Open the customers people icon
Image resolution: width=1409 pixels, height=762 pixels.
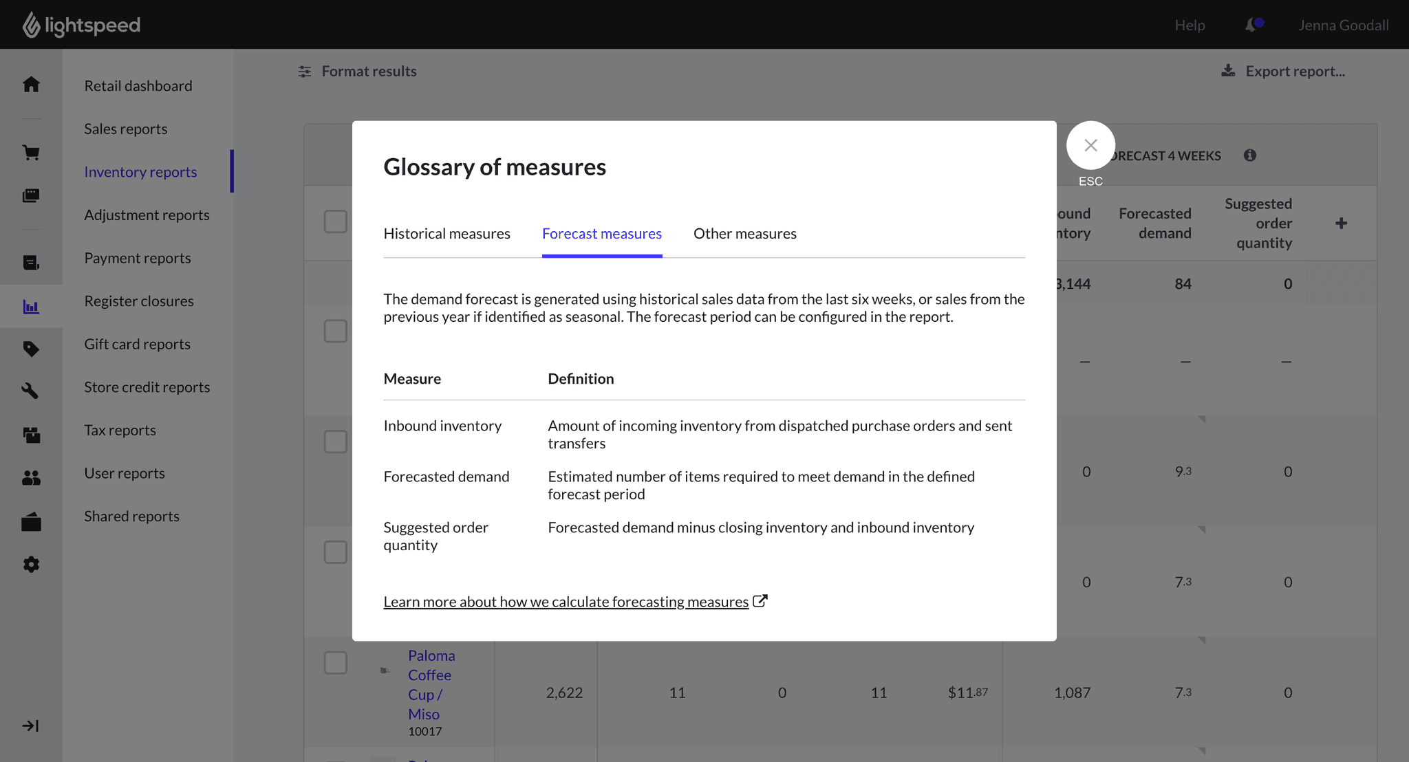(31, 478)
